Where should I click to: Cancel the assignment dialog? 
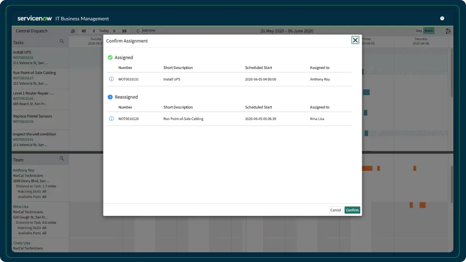tap(335, 210)
